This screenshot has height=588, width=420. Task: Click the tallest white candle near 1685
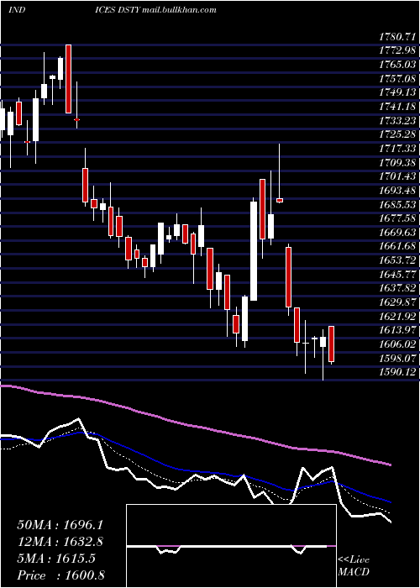tap(254, 251)
